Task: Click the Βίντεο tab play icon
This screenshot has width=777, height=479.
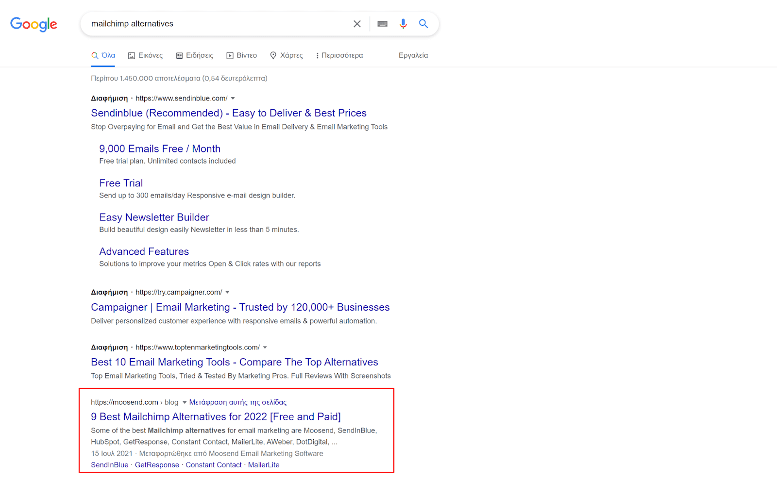Action: click(230, 56)
